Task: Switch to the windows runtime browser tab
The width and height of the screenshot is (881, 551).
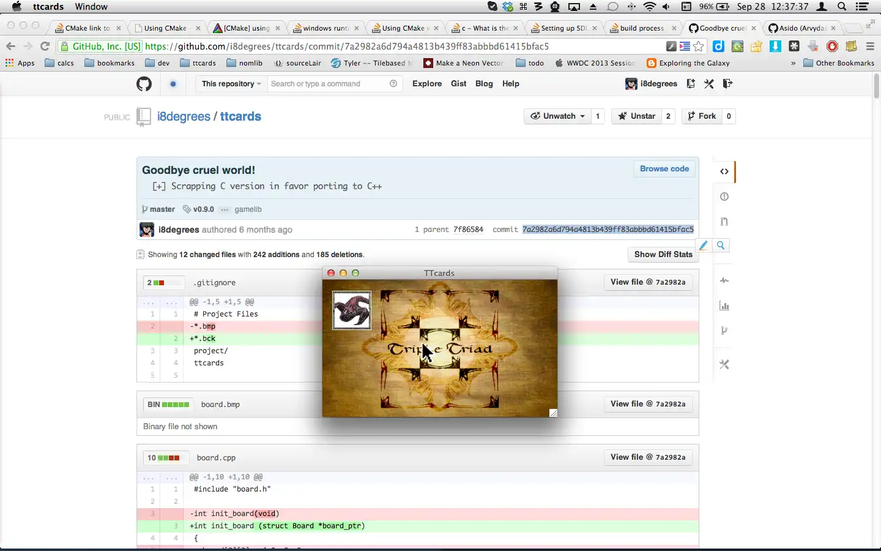Action: (325, 28)
